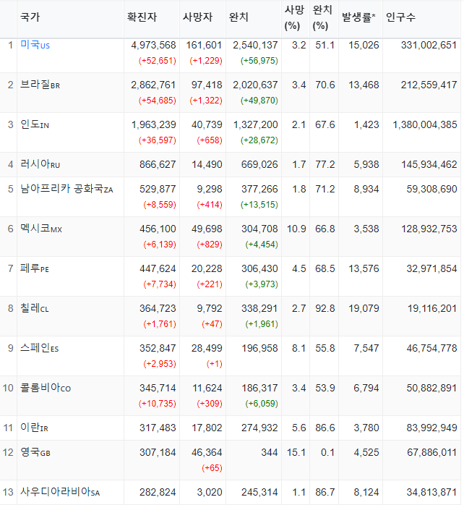Select the 멕시코 MX country name
Viewport: 464px width, 505px height.
pos(41,229)
